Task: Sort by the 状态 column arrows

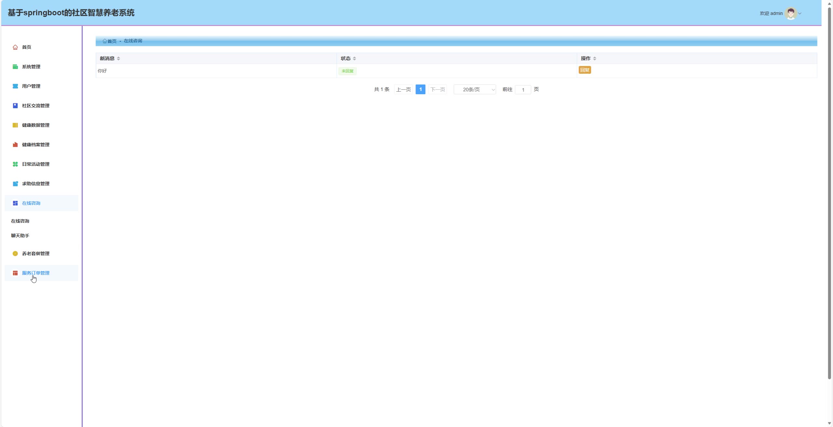Action: [354, 58]
